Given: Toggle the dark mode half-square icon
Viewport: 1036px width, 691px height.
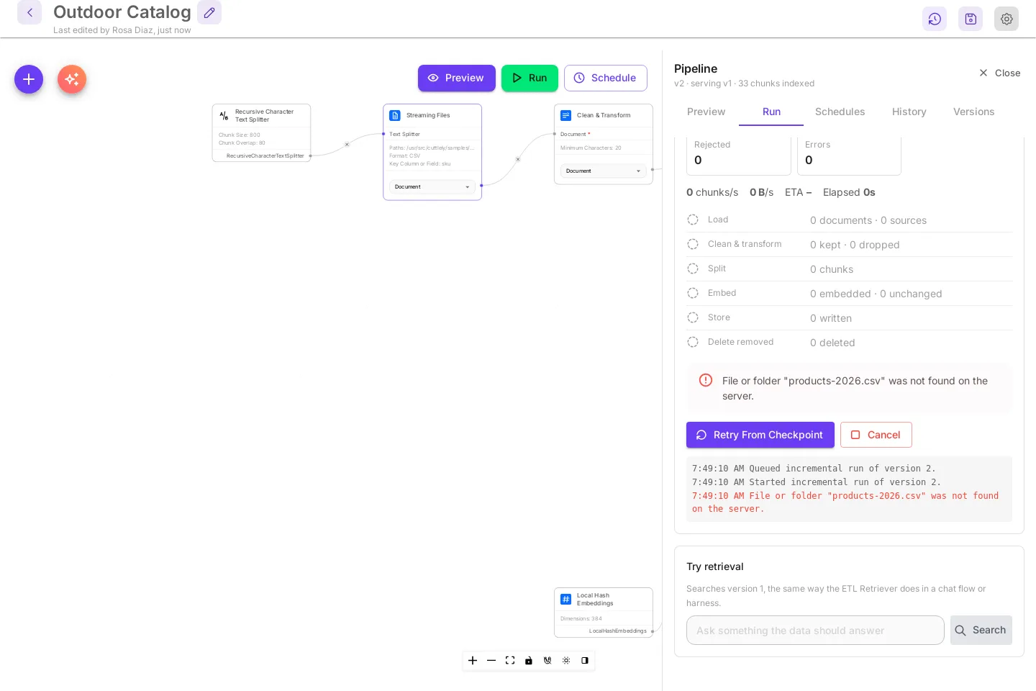Looking at the screenshot, I should click(585, 661).
